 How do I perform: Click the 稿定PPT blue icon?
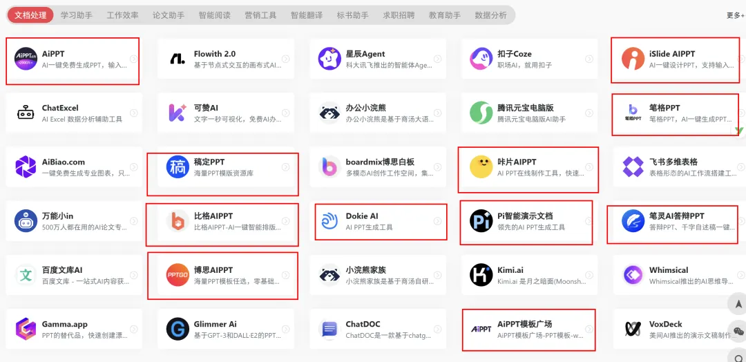point(178,167)
